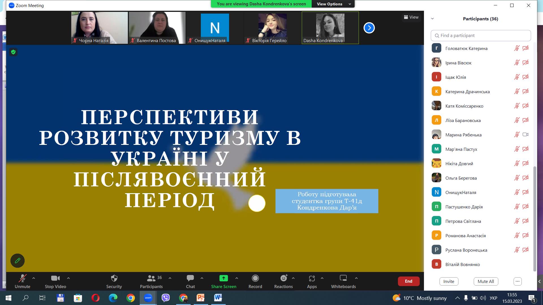The image size is (543, 305).
Task: Open the Apps icon
Action: (x=312, y=278)
